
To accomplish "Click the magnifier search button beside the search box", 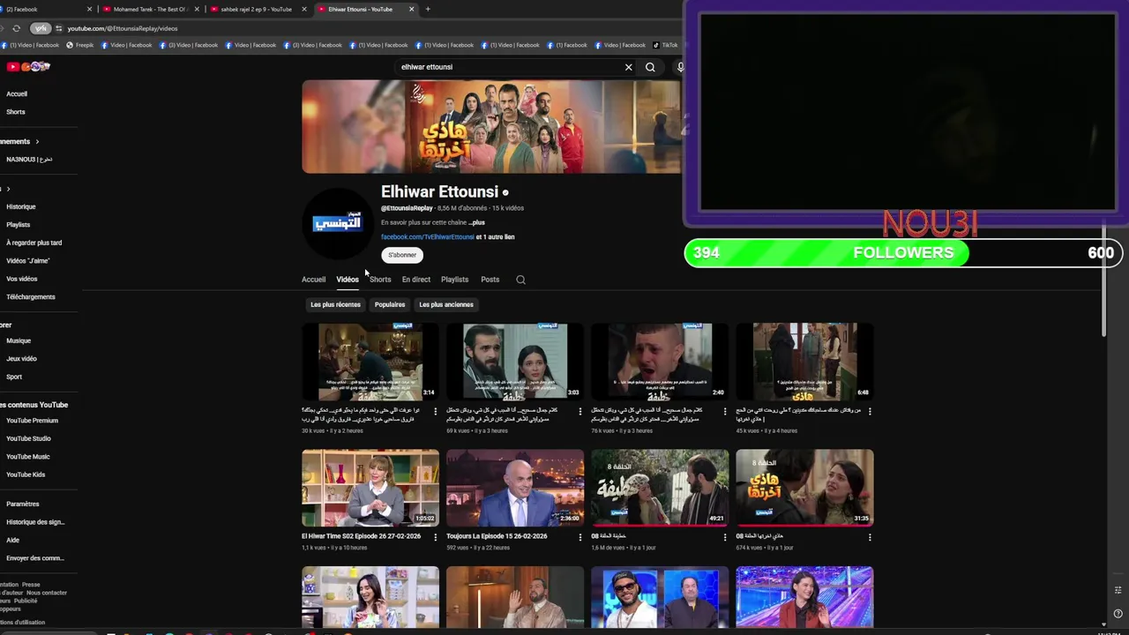I will point(650,67).
